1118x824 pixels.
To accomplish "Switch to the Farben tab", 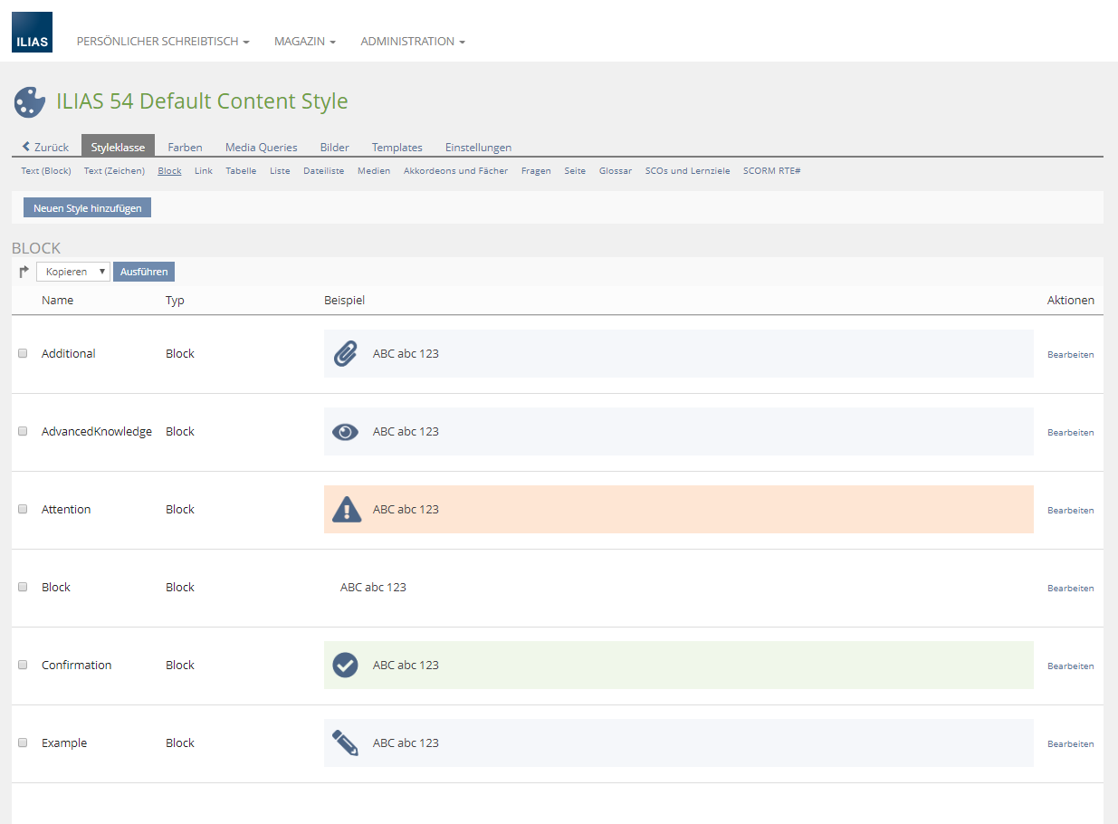I will click(185, 148).
